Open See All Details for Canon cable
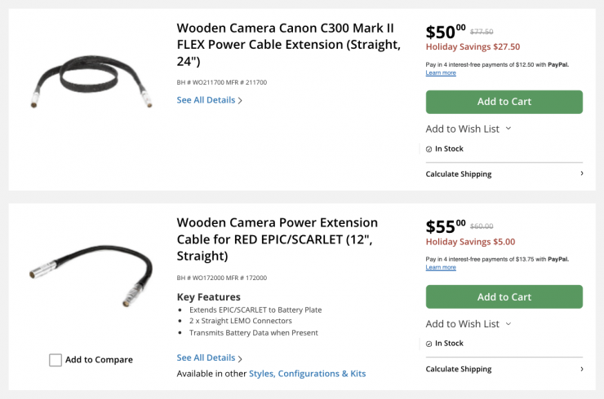Image resolution: width=604 pixels, height=399 pixels. click(206, 100)
